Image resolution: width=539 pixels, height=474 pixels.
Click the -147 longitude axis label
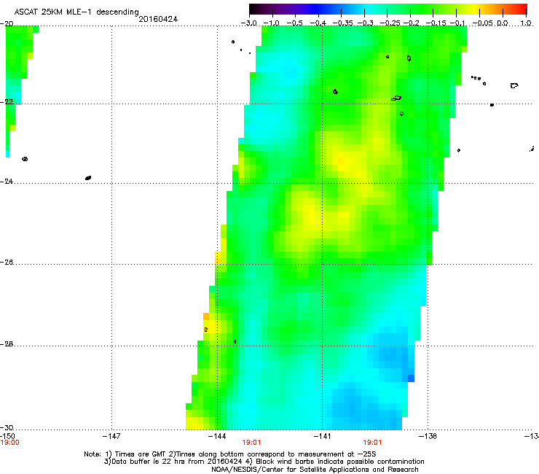(x=111, y=436)
